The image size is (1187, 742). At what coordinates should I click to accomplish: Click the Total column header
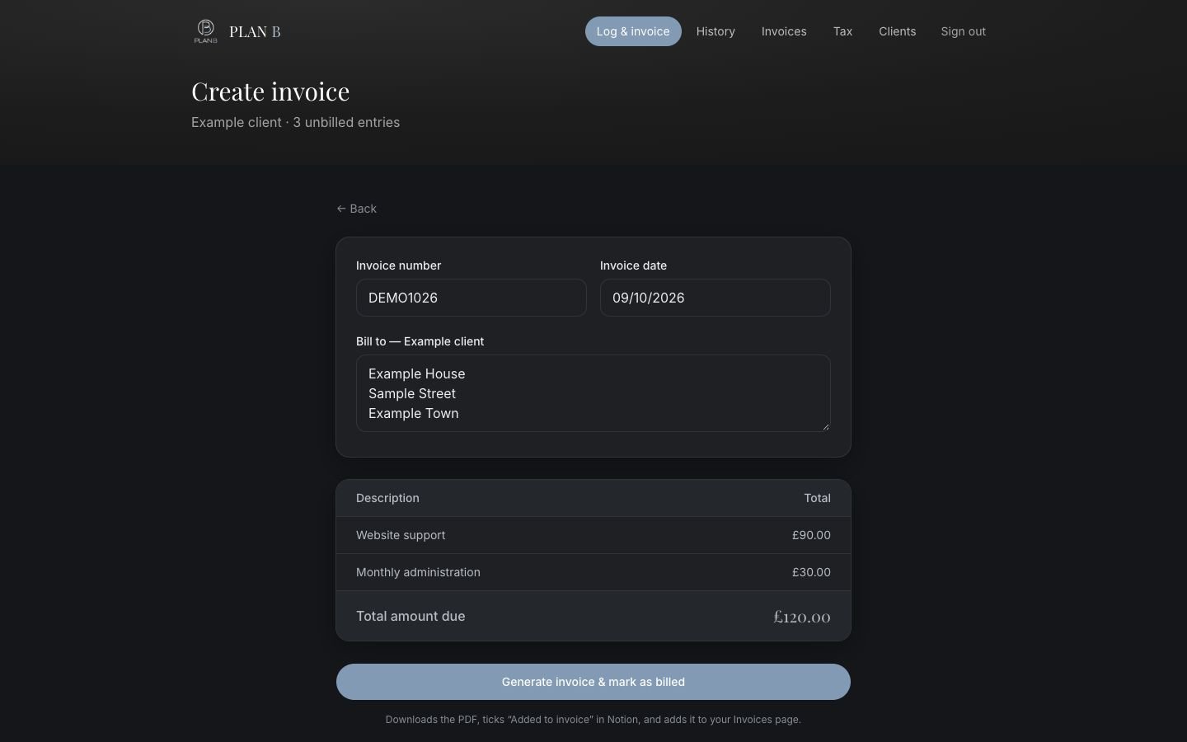[x=817, y=498]
